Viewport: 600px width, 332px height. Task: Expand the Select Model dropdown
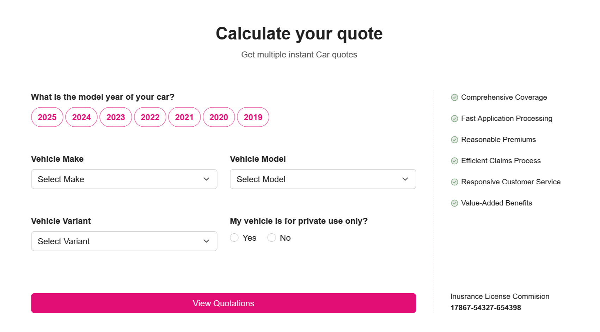click(x=323, y=179)
